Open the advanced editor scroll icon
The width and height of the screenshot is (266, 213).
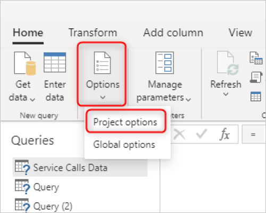click(x=256, y=77)
